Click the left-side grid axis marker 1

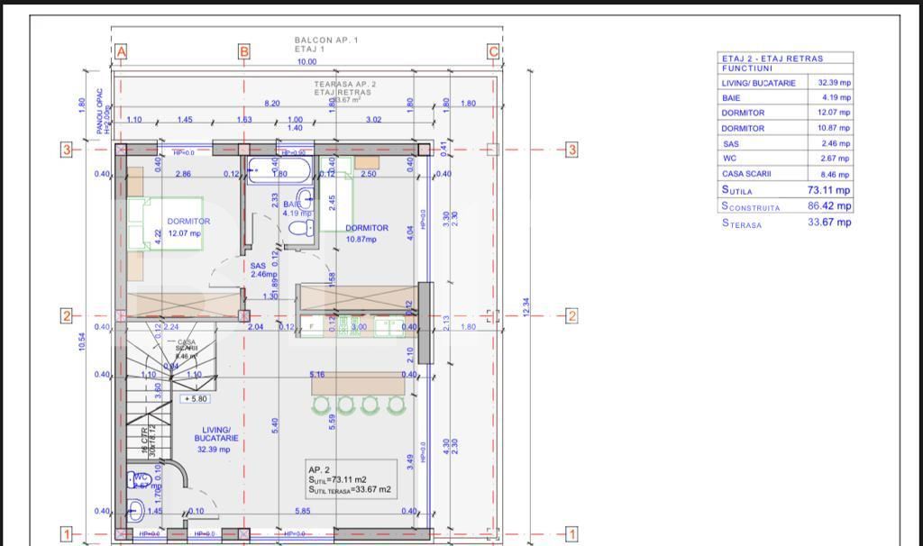click(x=66, y=534)
